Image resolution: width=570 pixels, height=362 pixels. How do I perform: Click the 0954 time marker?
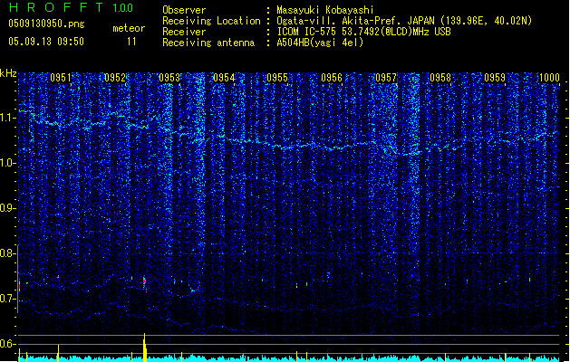pos(224,78)
